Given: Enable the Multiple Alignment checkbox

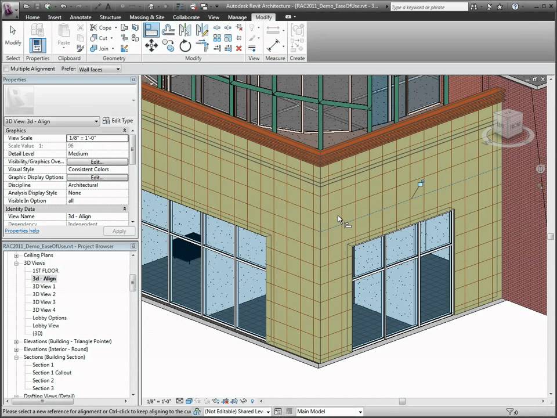Looking at the screenshot, I should 6,69.
